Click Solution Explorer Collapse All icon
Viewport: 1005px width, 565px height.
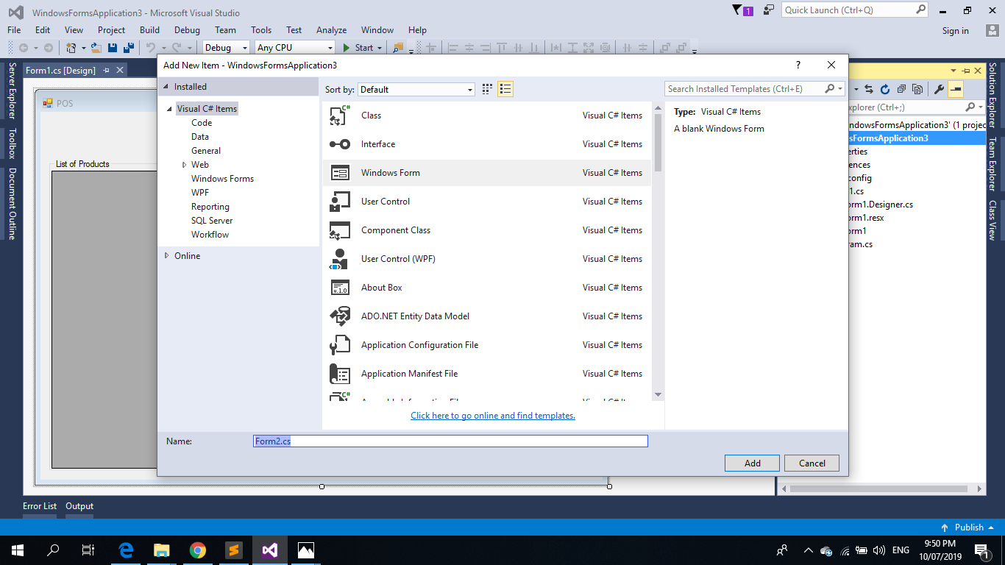[x=901, y=89]
